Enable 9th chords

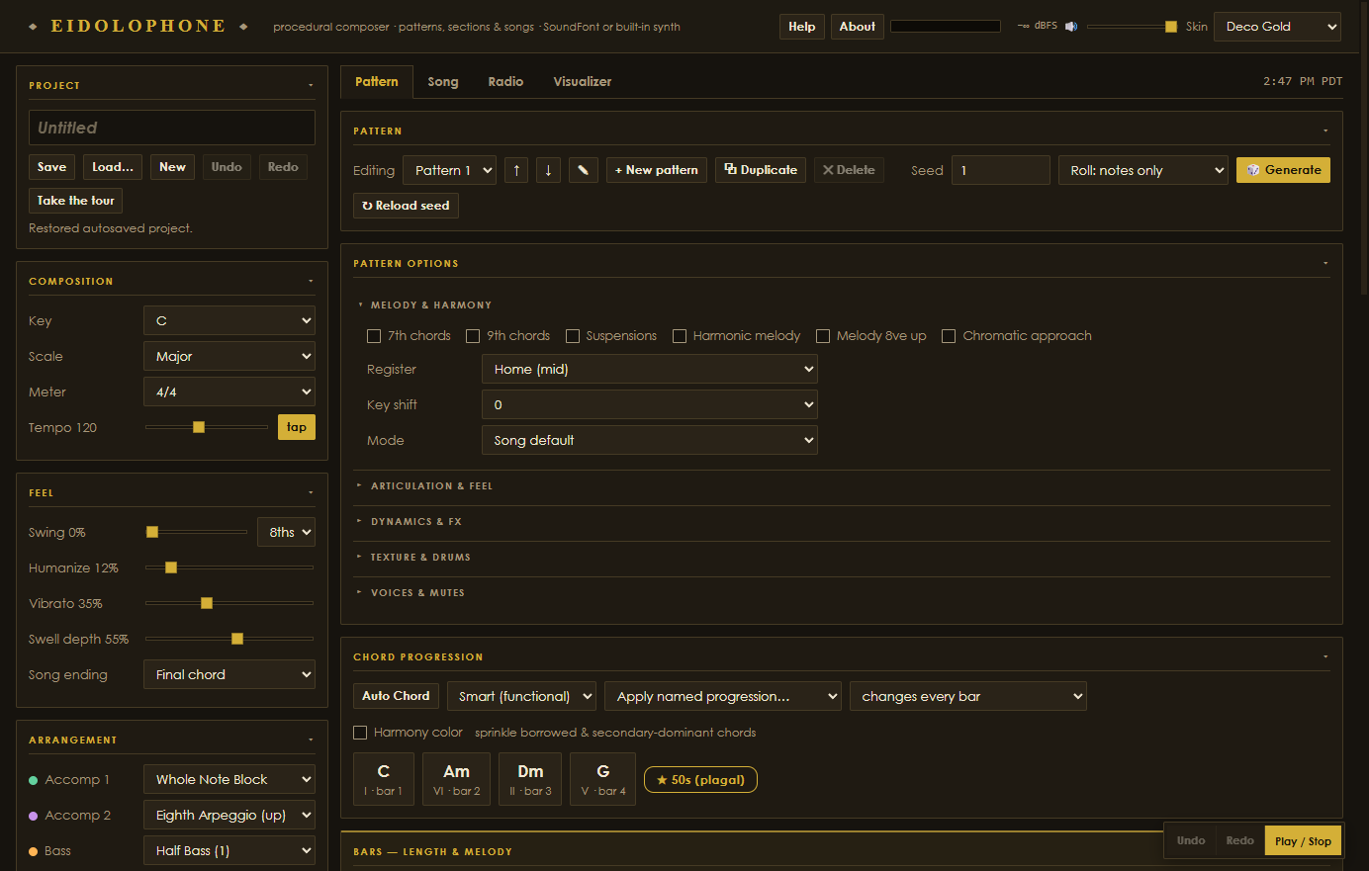click(473, 336)
